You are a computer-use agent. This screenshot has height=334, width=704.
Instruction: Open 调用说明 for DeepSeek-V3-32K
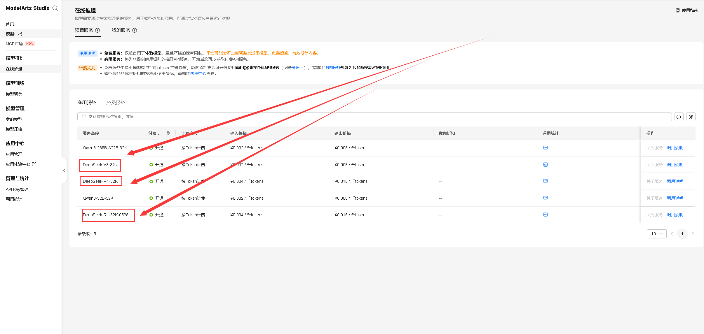[x=675, y=165]
